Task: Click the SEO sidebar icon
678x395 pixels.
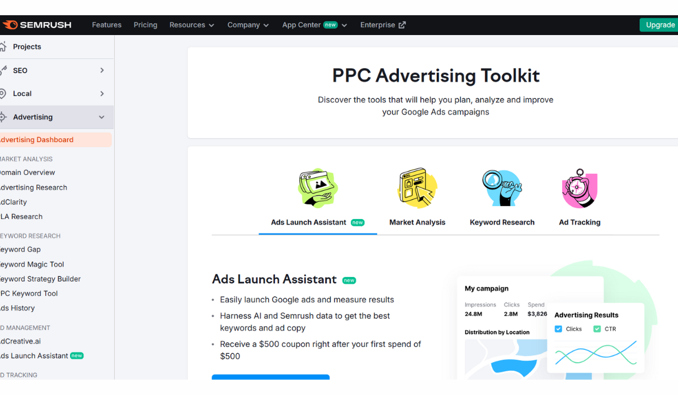Action: tap(2, 71)
